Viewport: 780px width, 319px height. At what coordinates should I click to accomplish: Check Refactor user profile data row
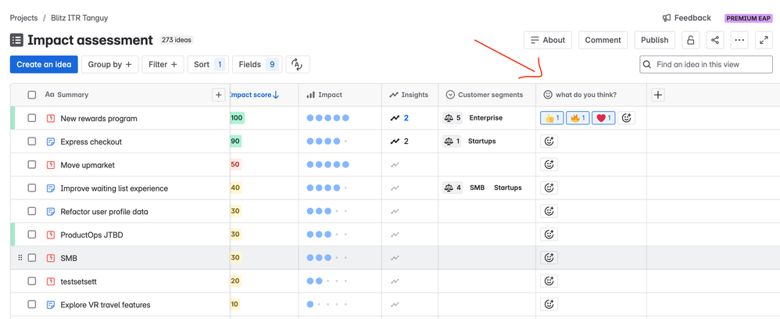tap(32, 212)
